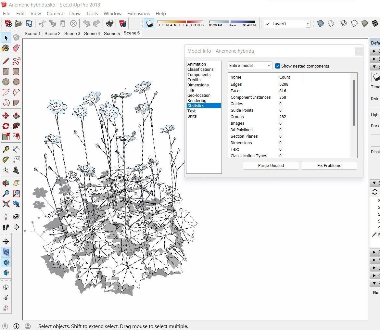Screen dimensions: 380x330
Task: Select the Make Component tool
Action: [16, 38]
